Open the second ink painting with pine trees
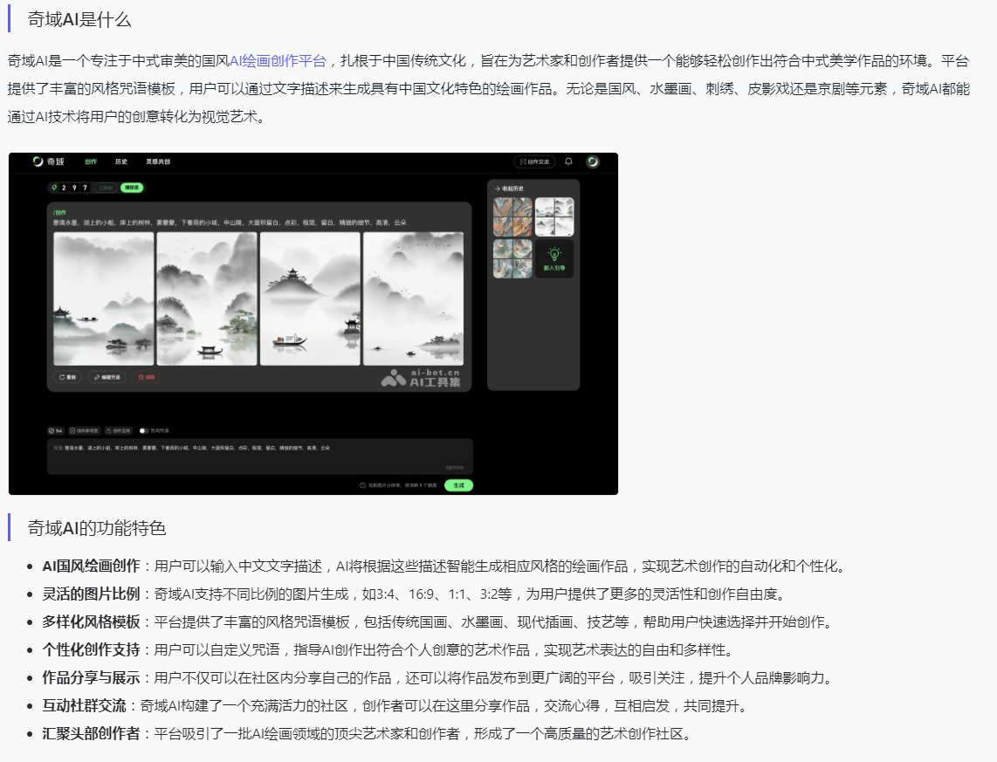Image resolution: width=997 pixels, height=762 pixels. click(x=207, y=299)
